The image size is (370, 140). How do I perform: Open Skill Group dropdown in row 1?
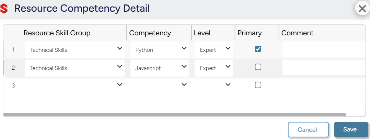(75, 50)
